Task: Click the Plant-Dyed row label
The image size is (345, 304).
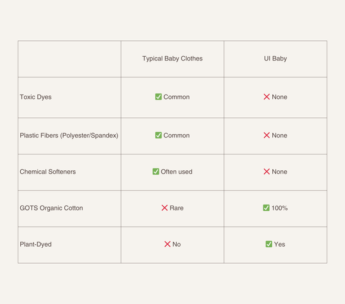Action: tap(35, 244)
